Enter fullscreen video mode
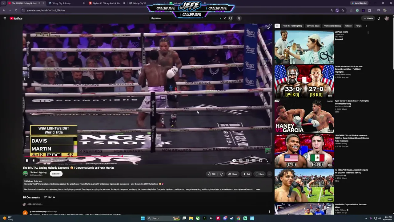The height and width of the screenshot is (222, 394). [x=267, y=160]
